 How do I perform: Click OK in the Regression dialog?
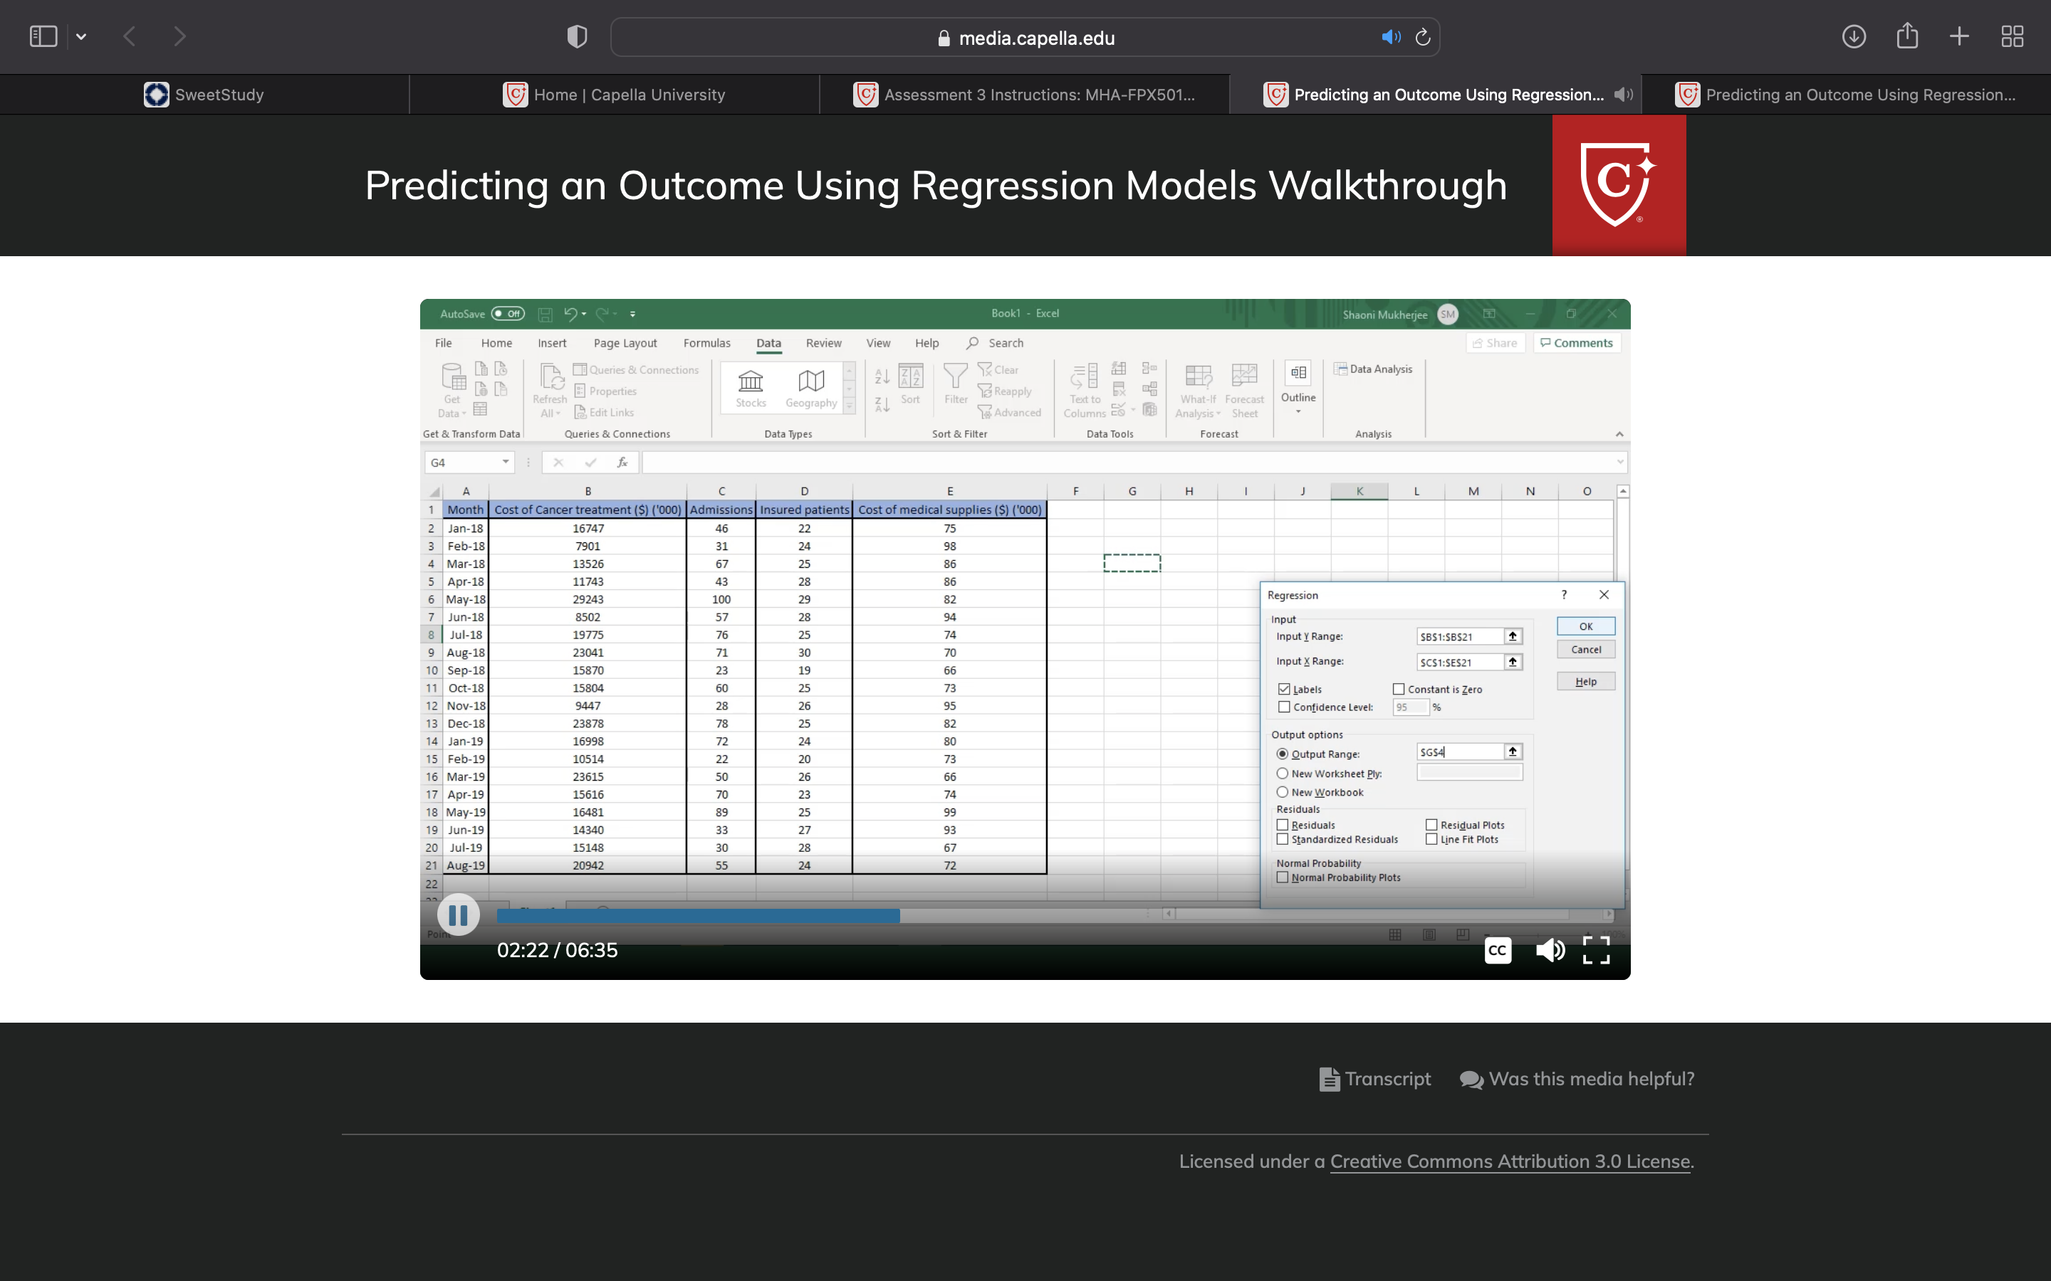[1586, 626]
